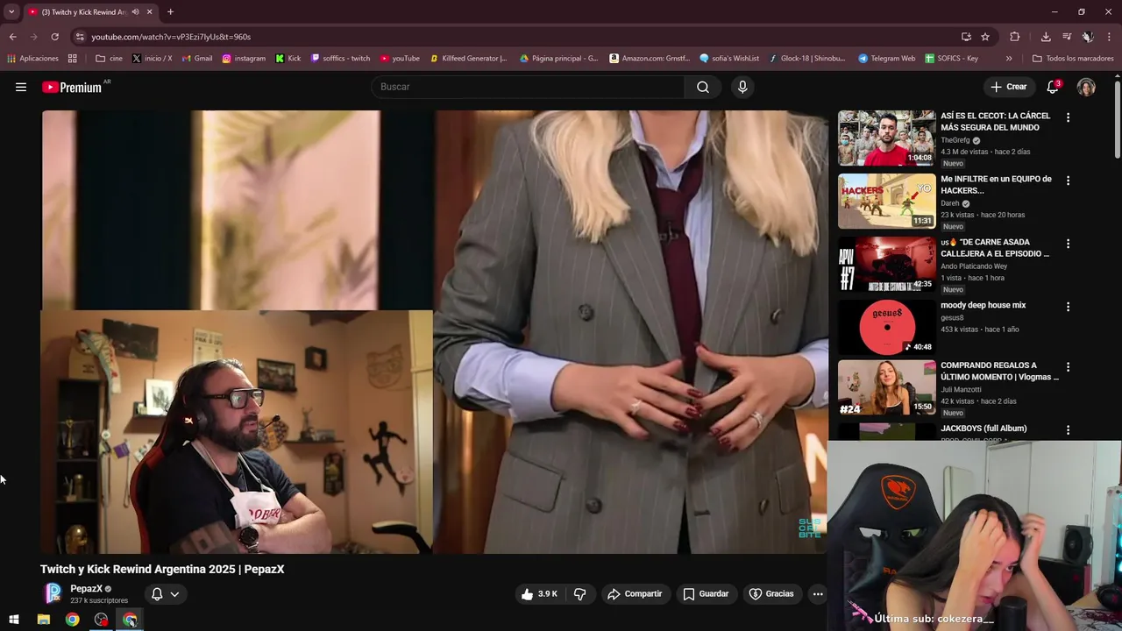
Task: Open options menu for COMPRANDO REGALOS video
Action: tap(1068, 367)
